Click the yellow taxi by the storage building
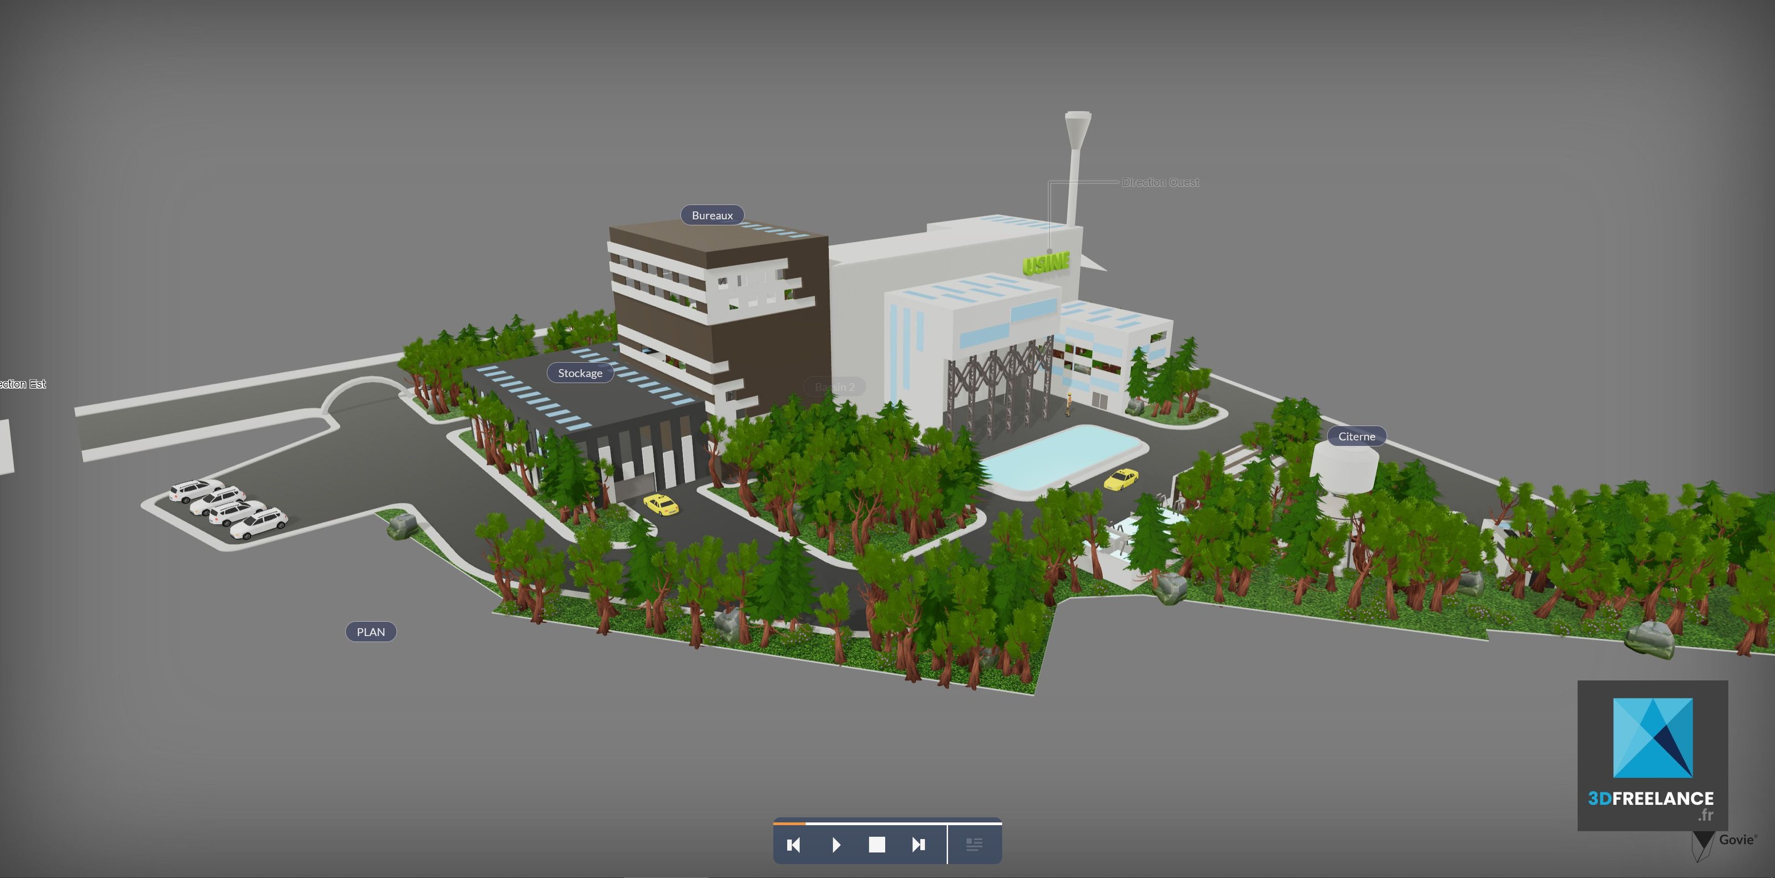This screenshot has height=878, width=1775. pos(661,505)
